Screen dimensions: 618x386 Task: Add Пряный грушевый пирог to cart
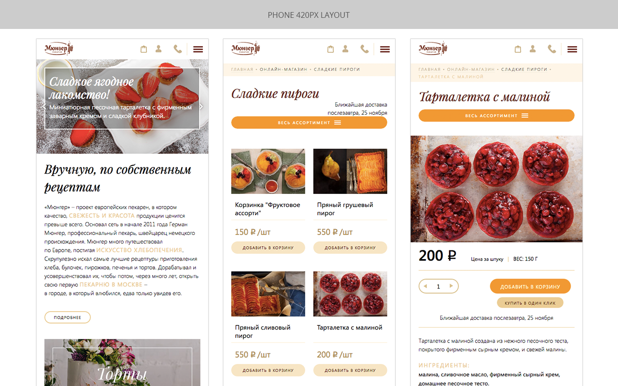click(350, 248)
